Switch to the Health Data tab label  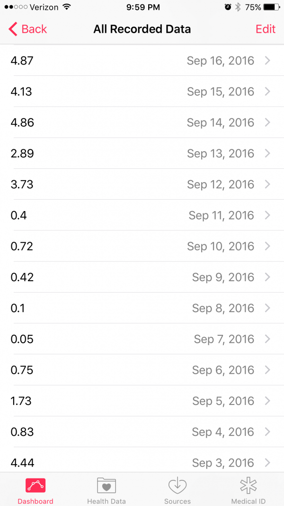pos(106,501)
